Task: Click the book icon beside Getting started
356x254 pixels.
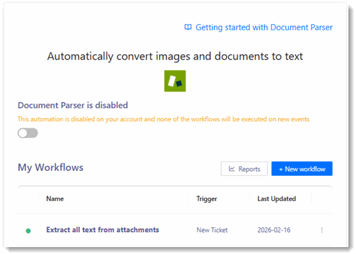Action: (188, 27)
